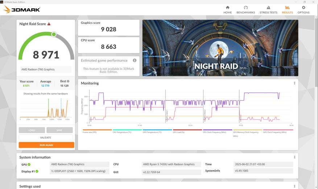
Task: Click the LOAD button
Action: coord(32,130)
